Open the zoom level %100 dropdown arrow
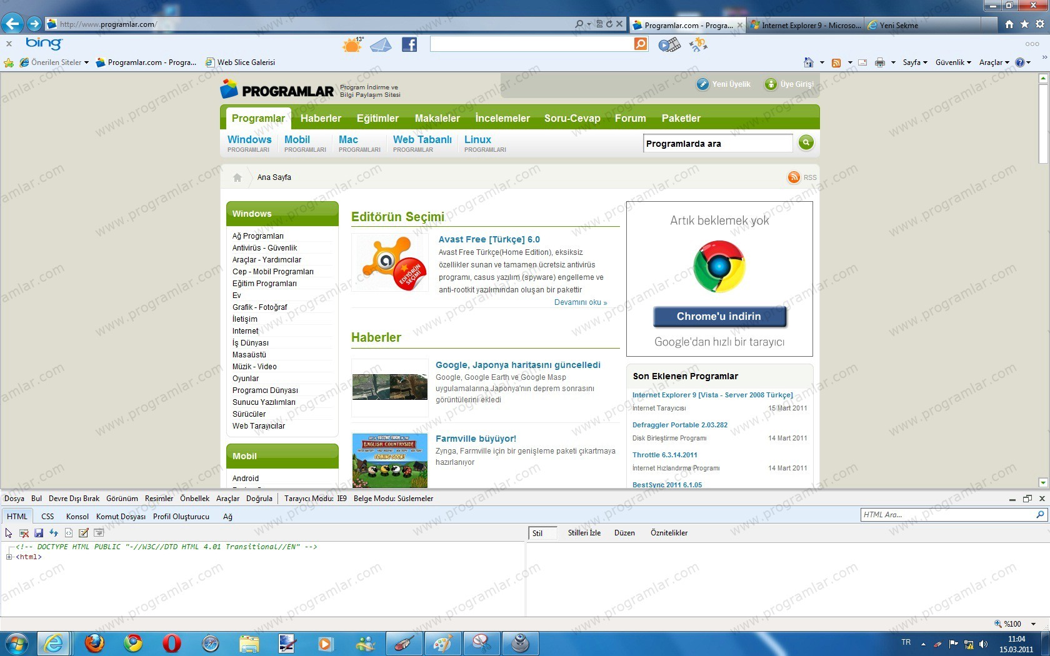Viewport: 1050px width, 656px height. click(1034, 624)
